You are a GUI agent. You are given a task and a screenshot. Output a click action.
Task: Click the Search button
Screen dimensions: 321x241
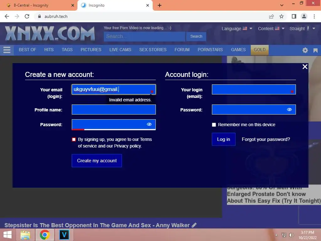tap(196, 36)
